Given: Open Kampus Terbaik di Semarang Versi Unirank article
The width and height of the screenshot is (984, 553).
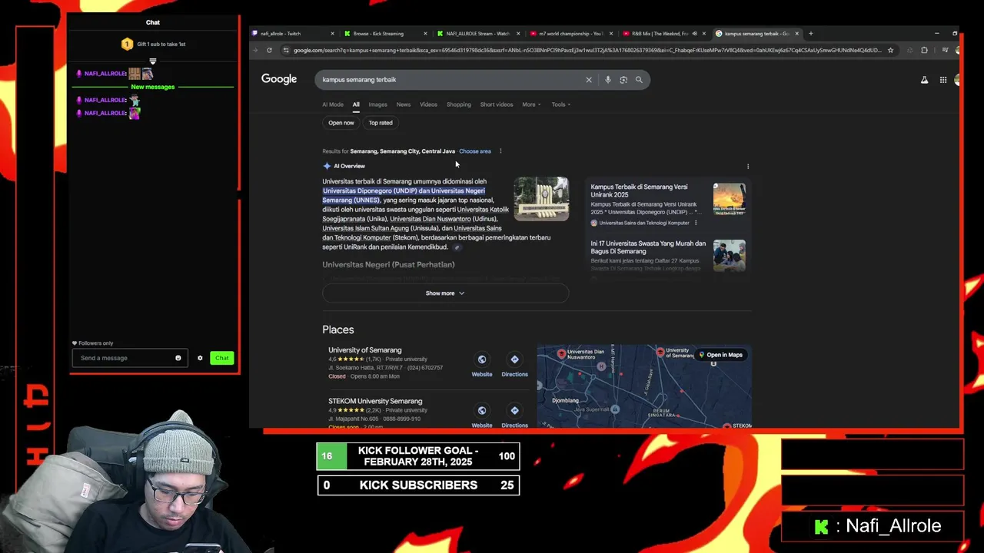Looking at the screenshot, I should tap(639, 190).
